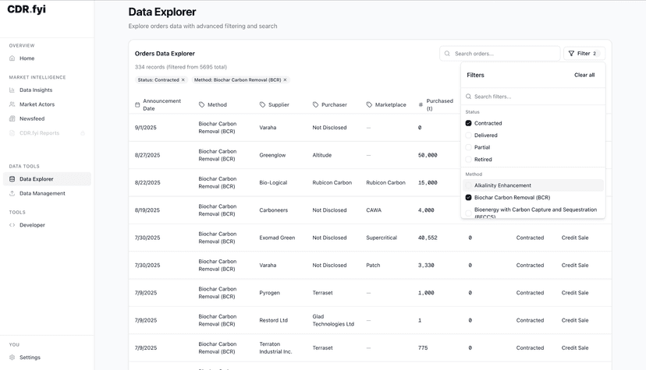Uncheck Biochar Carbon Removal (BCR) checkbox
The width and height of the screenshot is (646, 370).
click(468, 198)
